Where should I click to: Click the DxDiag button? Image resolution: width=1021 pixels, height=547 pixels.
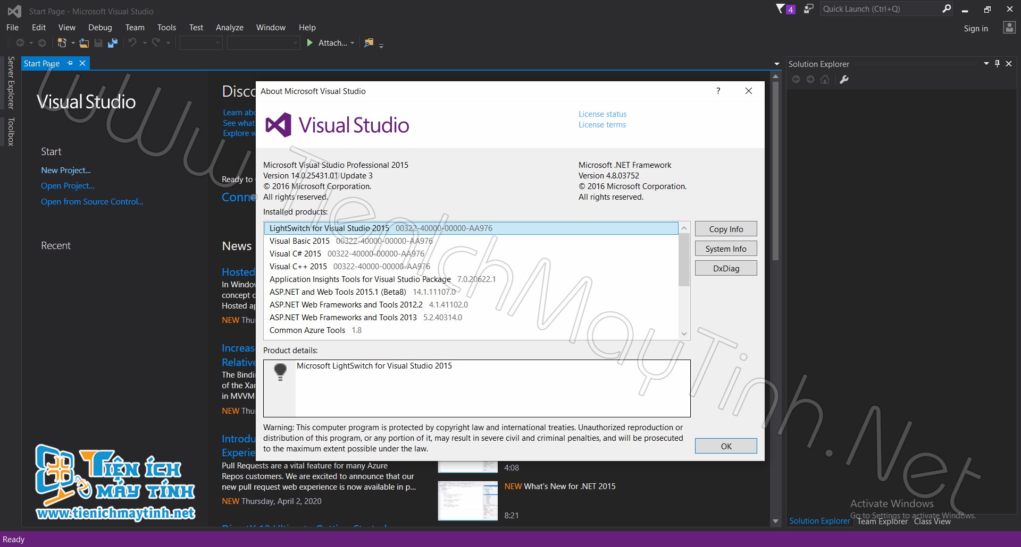pos(726,268)
